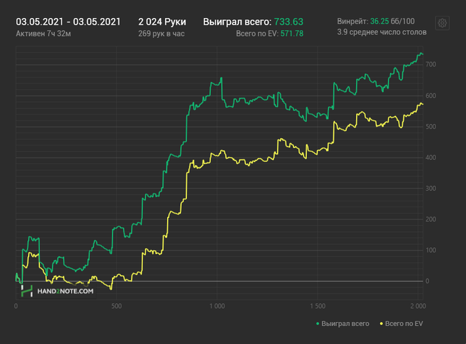Click the y-axis label 400
466x344 pixels.
click(431, 158)
